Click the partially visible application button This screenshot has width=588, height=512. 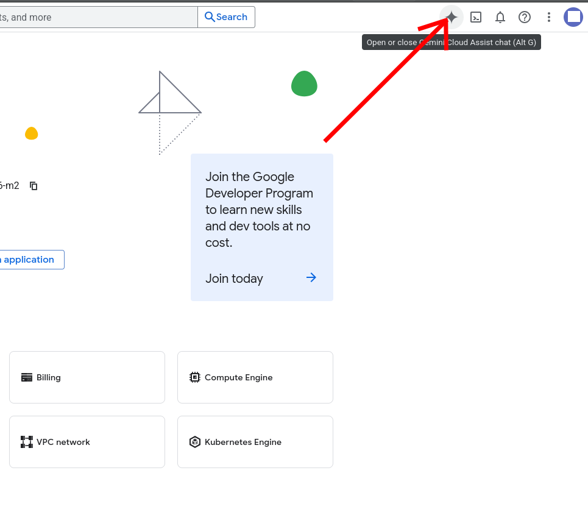tap(30, 260)
